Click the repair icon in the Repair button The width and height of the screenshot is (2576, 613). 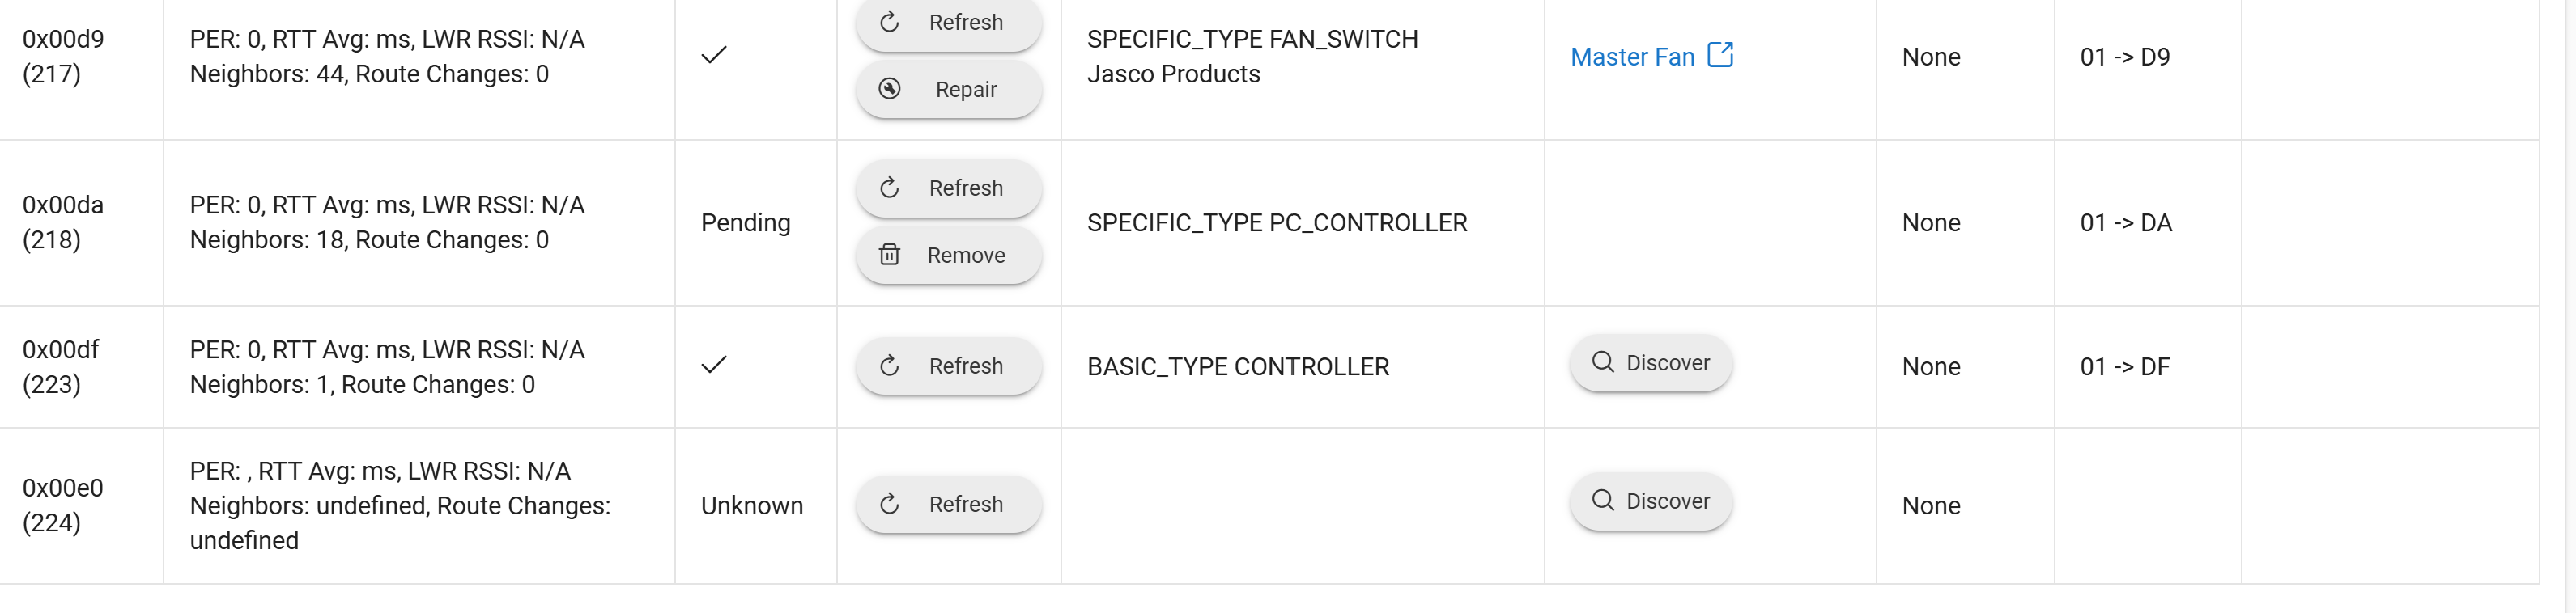889,89
